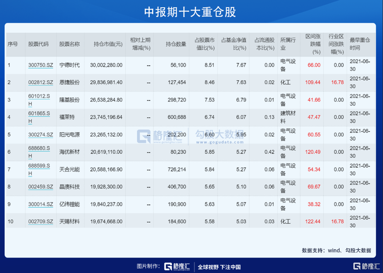Click holding value 29,836,981.40
The image size is (383, 273).
tap(106, 82)
